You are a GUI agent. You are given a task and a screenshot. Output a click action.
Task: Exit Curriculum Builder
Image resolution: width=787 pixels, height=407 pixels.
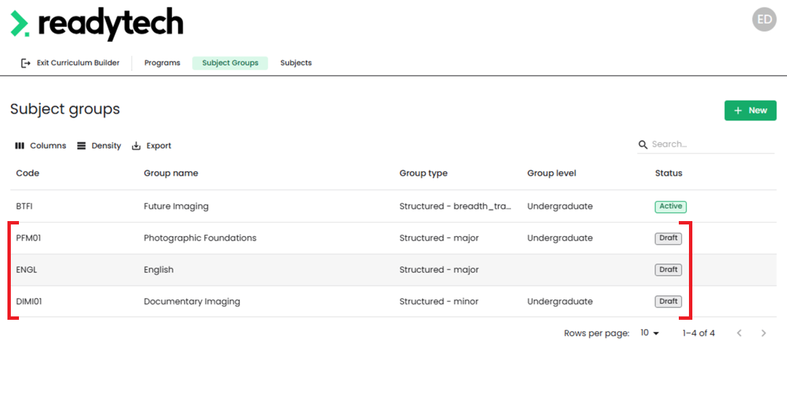70,63
